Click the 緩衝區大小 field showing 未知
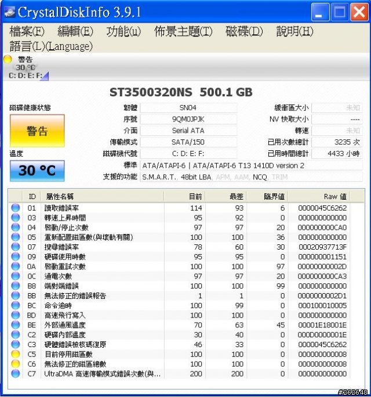The height and width of the screenshot is (397, 371). (337, 108)
